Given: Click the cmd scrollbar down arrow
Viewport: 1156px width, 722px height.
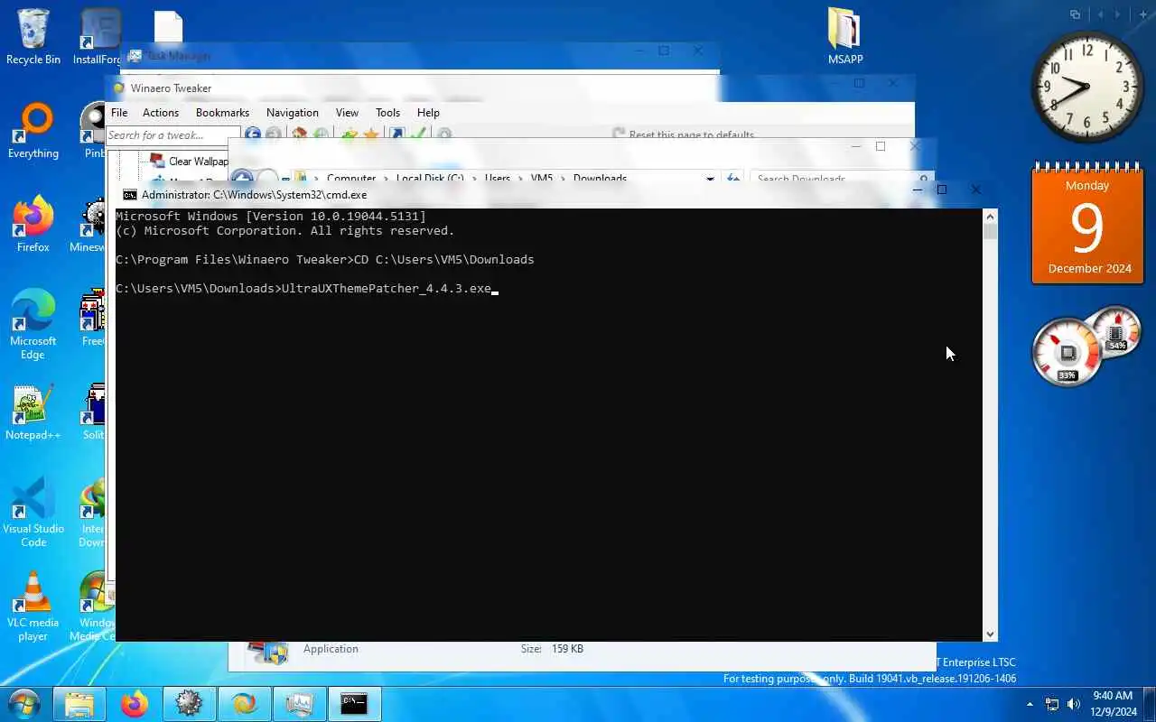Looking at the screenshot, I should click(990, 634).
